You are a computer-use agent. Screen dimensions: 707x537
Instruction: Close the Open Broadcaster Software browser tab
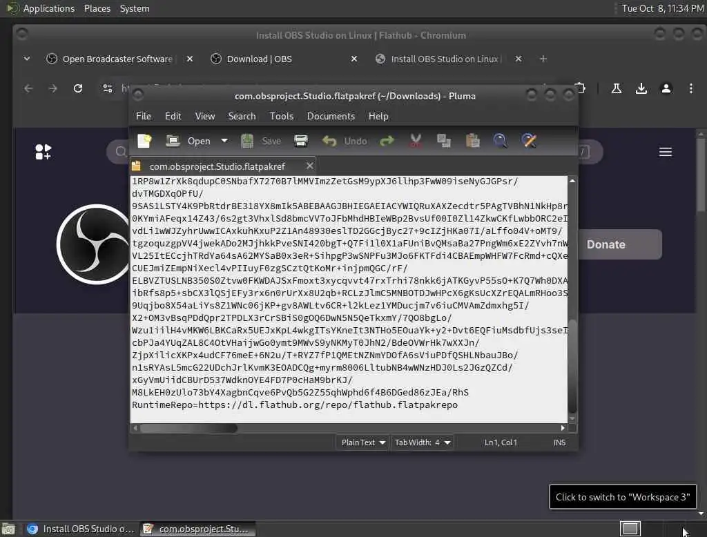click(190, 59)
